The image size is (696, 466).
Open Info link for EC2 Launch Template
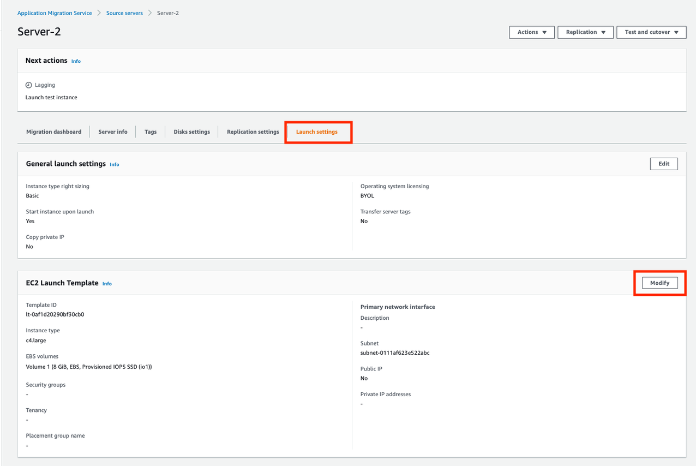click(x=107, y=284)
